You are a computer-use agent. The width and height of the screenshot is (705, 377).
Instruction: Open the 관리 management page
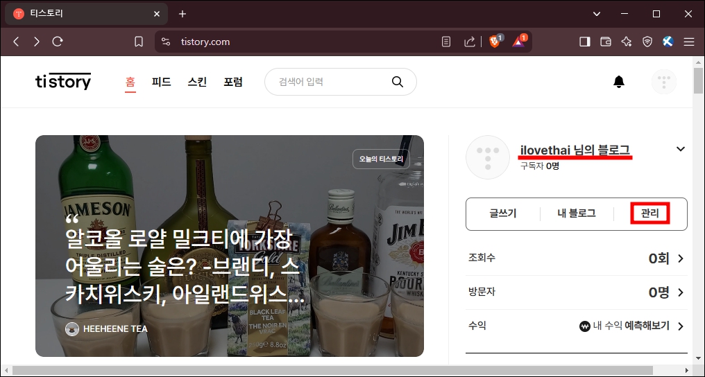point(650,213)
